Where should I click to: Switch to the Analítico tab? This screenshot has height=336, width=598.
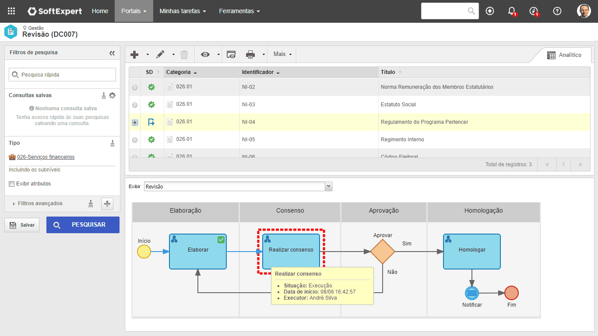565,55
